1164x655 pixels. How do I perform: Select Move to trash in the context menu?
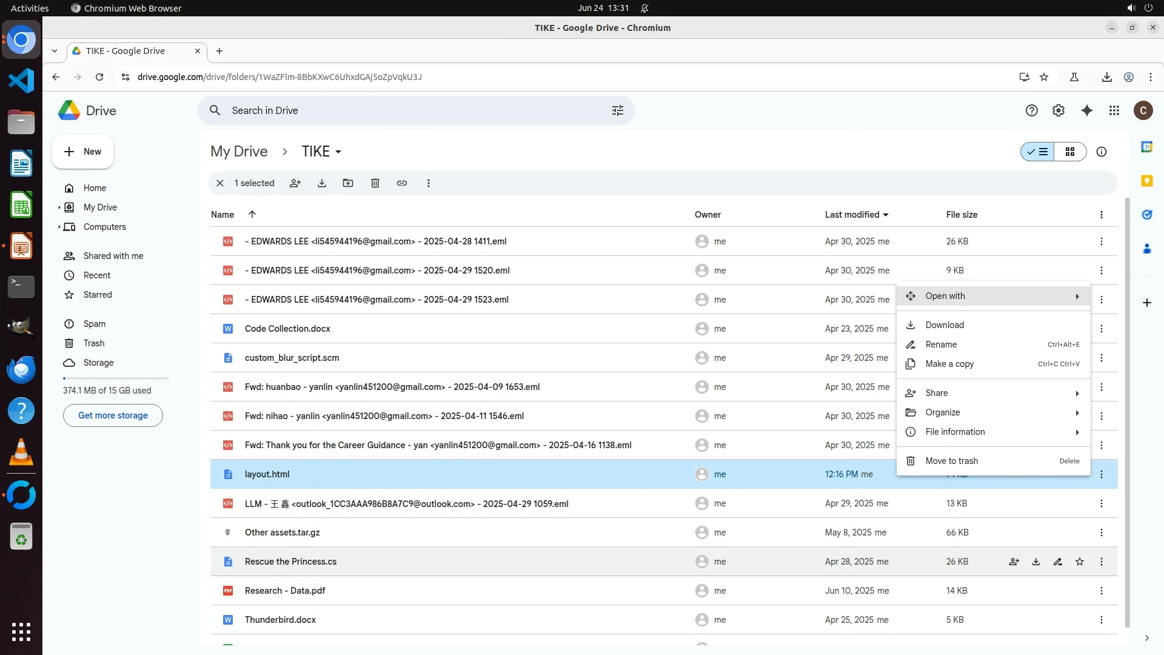coord(951,461)
